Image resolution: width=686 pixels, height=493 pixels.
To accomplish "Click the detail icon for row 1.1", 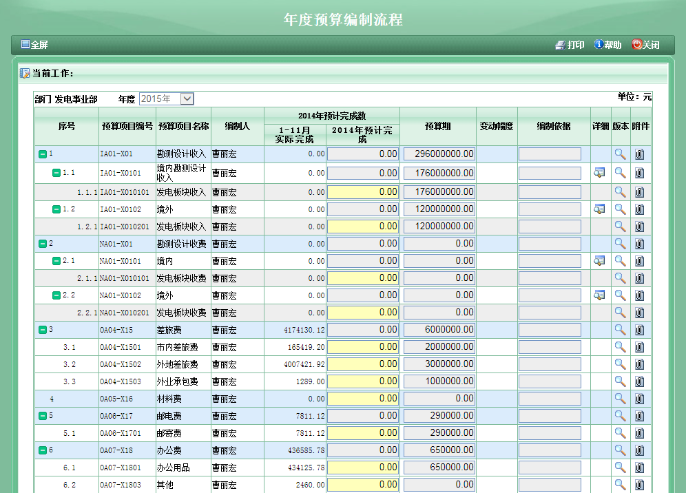I will pyautogui.click(x=599, y=173).
